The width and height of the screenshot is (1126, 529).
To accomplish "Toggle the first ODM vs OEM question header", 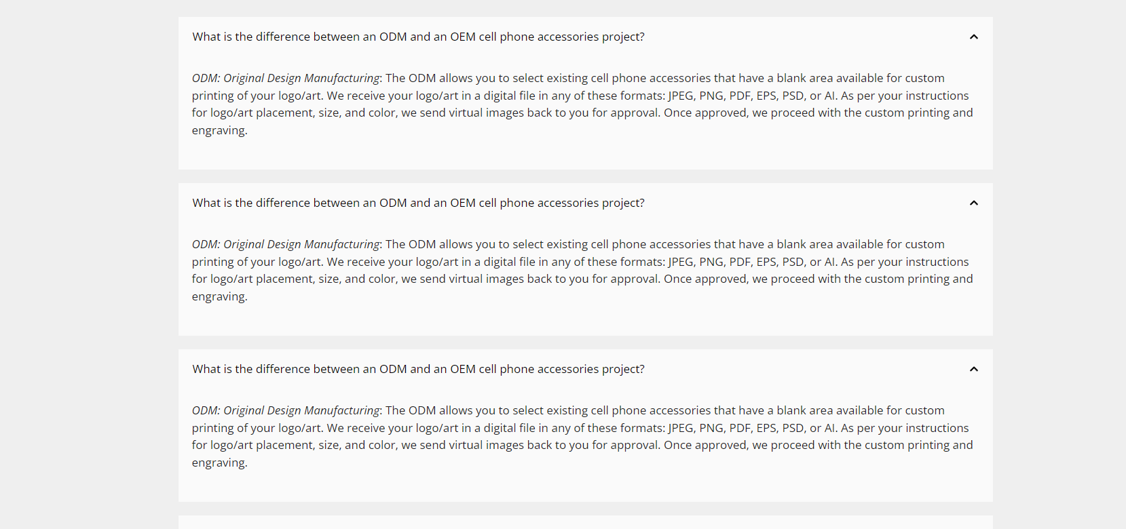I will point(585,37).
